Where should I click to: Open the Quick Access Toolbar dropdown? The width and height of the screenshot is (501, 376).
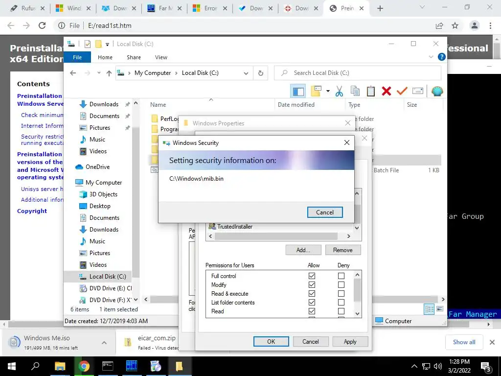107,44
